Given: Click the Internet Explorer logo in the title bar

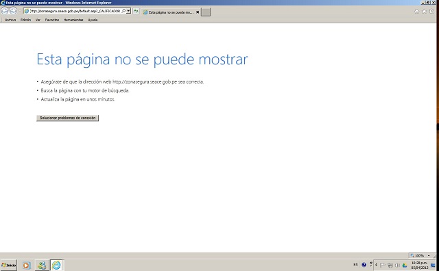Looking at the screenshot, I should click(3, 3).
